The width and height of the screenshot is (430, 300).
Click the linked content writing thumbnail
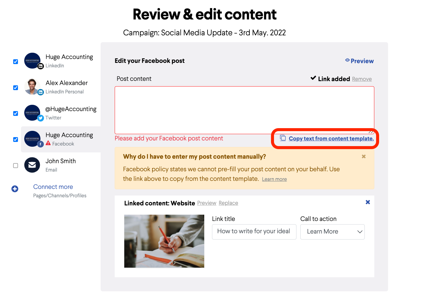[x=164, y=241]
